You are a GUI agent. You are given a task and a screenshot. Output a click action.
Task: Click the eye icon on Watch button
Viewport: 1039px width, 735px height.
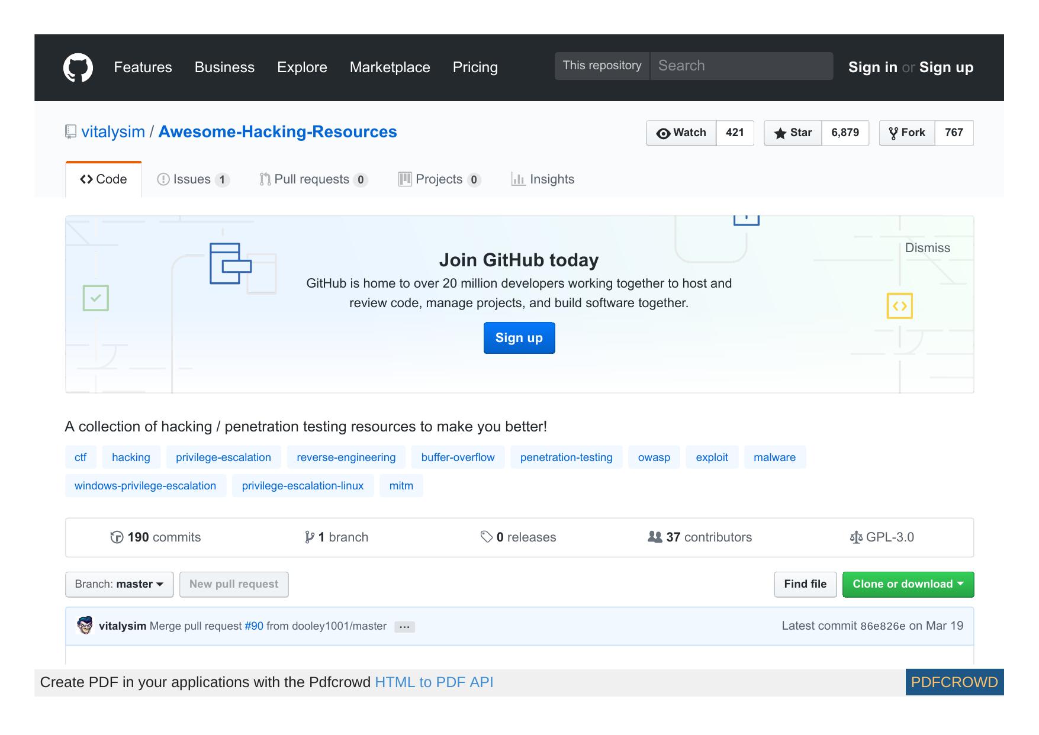(664, 133)
